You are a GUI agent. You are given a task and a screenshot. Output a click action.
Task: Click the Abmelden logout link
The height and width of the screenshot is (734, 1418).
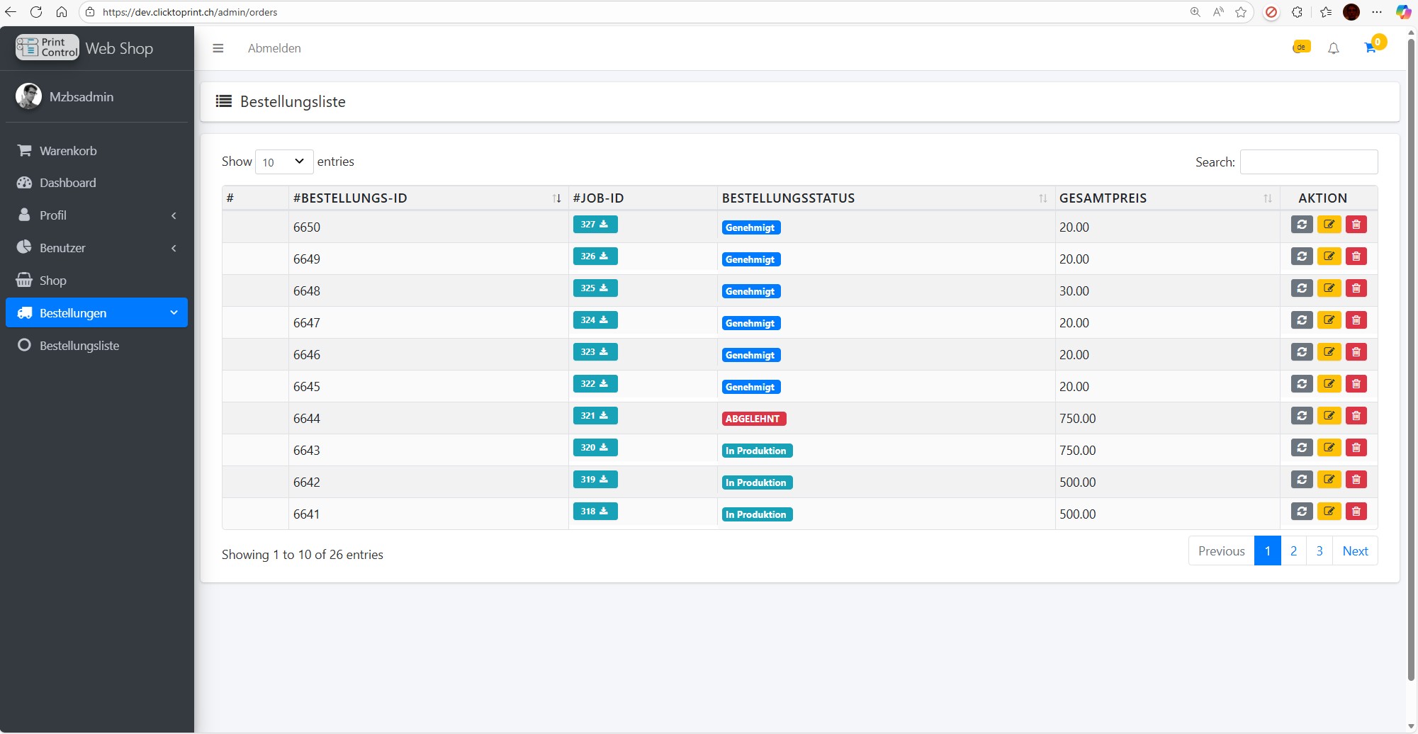tap(274, 48)
